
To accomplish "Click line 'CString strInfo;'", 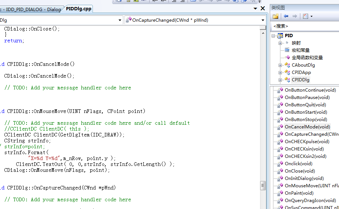I will pyautogui.click(x=28, y=141).
